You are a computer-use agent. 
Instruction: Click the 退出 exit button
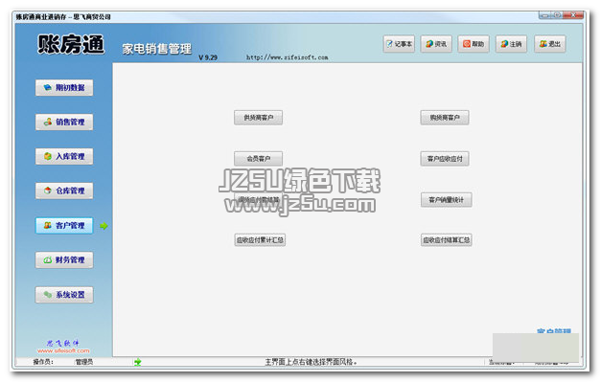point(550,44)
